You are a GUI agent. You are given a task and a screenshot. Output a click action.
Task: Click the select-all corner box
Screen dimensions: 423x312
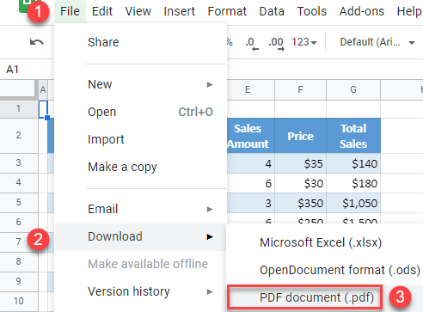[18, 89]
